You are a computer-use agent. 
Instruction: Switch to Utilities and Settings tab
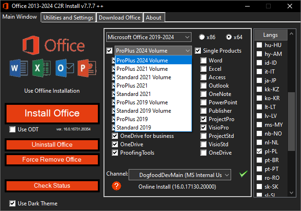[68, 17]
